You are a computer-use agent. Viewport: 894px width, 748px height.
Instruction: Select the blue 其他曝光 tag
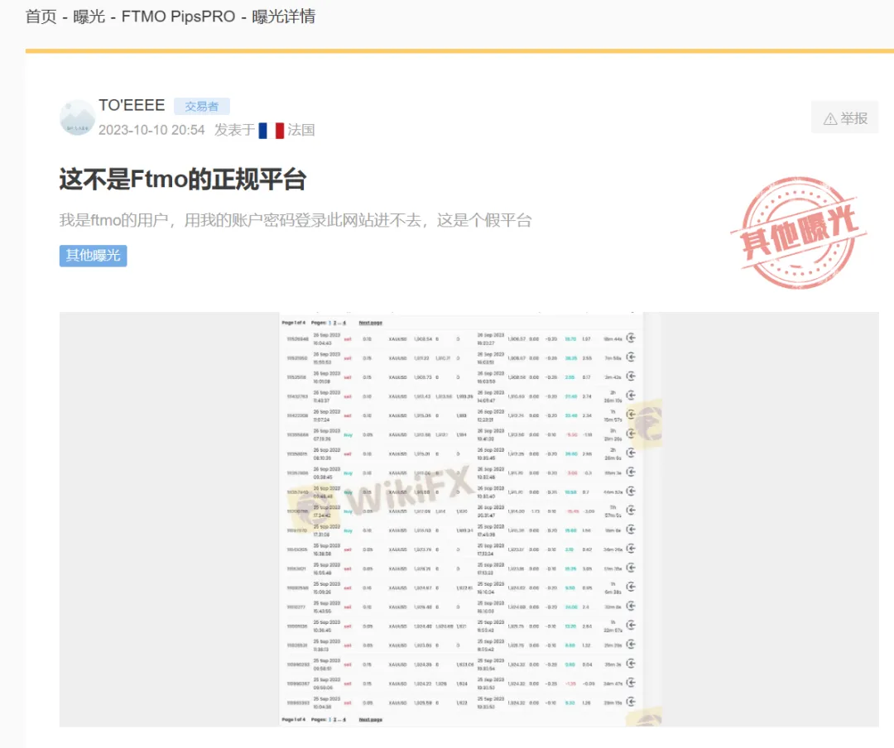pos(93,256)
